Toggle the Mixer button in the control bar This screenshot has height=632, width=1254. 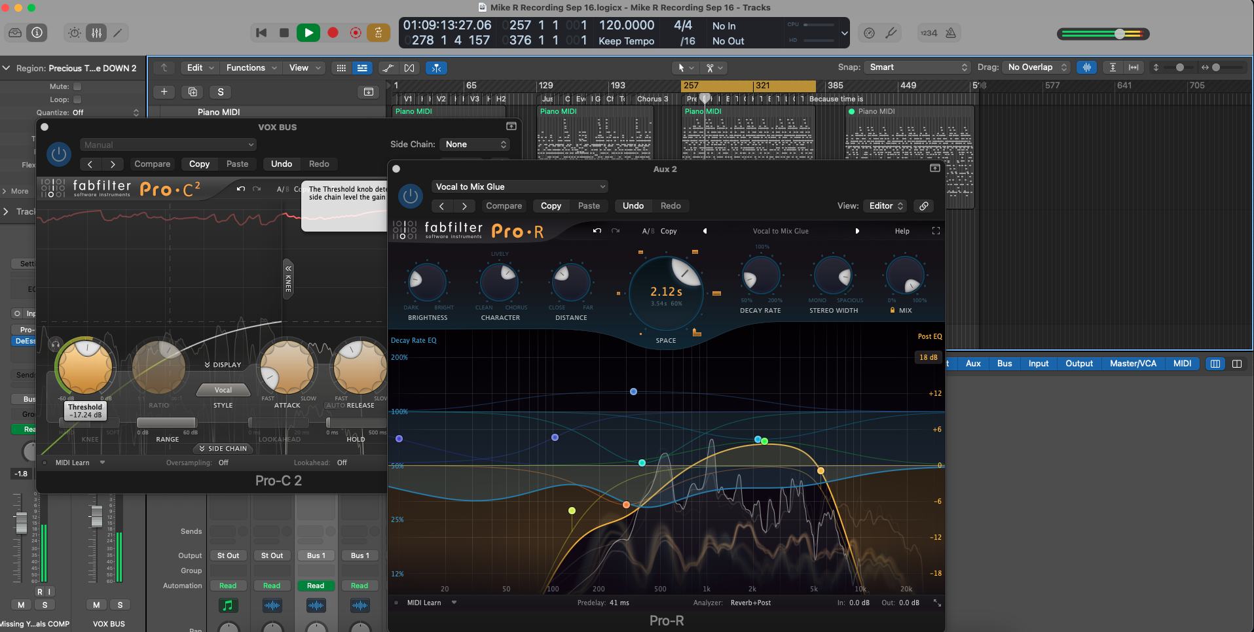point(96,33)
